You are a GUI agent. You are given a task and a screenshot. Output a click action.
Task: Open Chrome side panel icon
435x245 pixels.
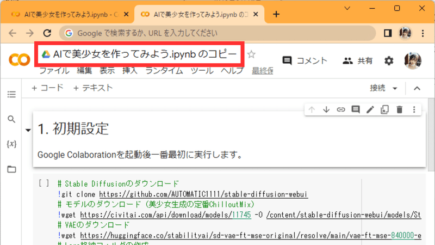pyautogui.click(x=388, y=33)
